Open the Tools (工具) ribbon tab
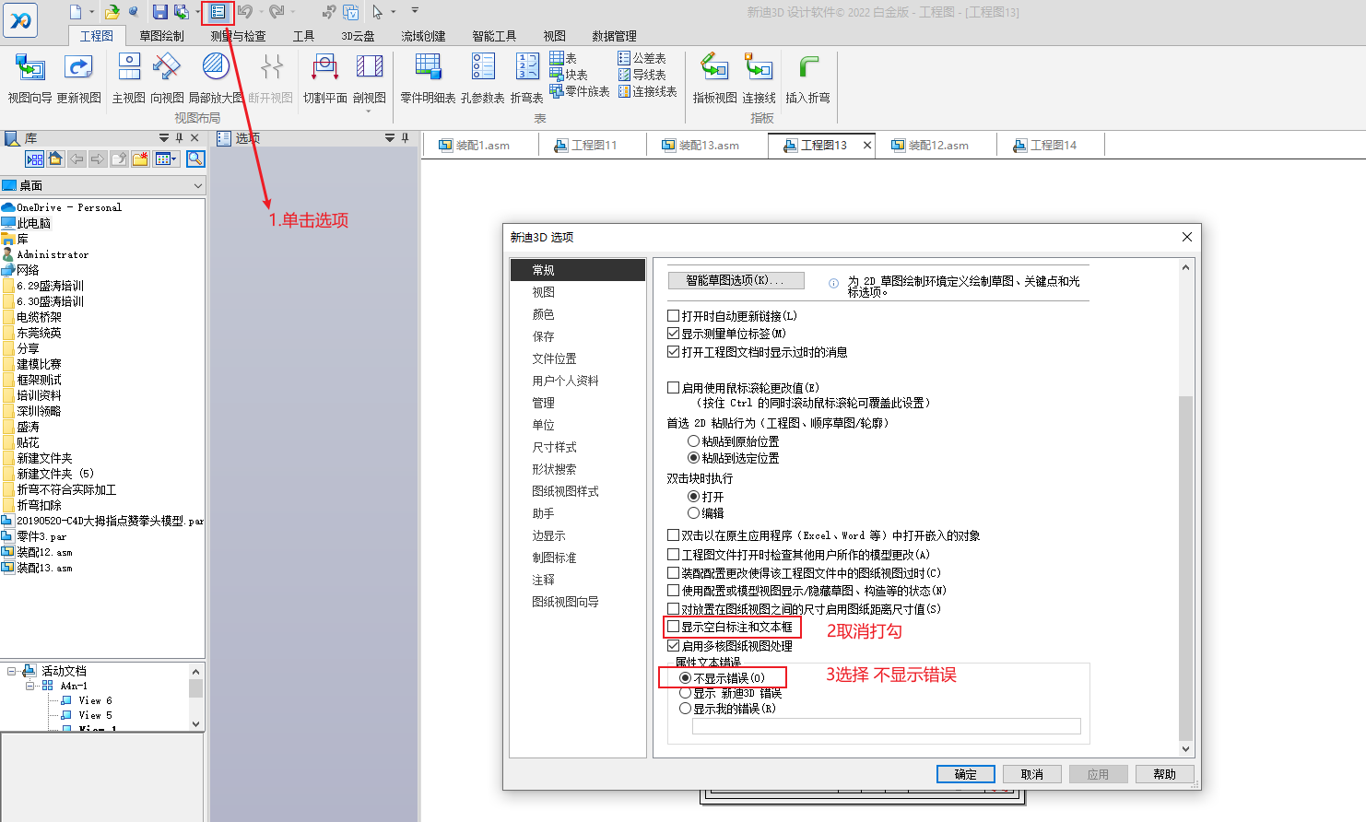Viewport: 1366px width, 822px height. pyautogui.click(x=303, y=36)
